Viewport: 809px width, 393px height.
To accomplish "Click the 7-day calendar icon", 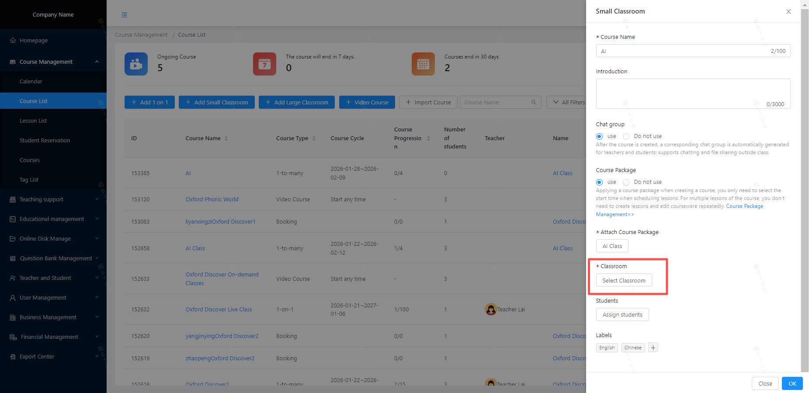I will click(264, 64).
